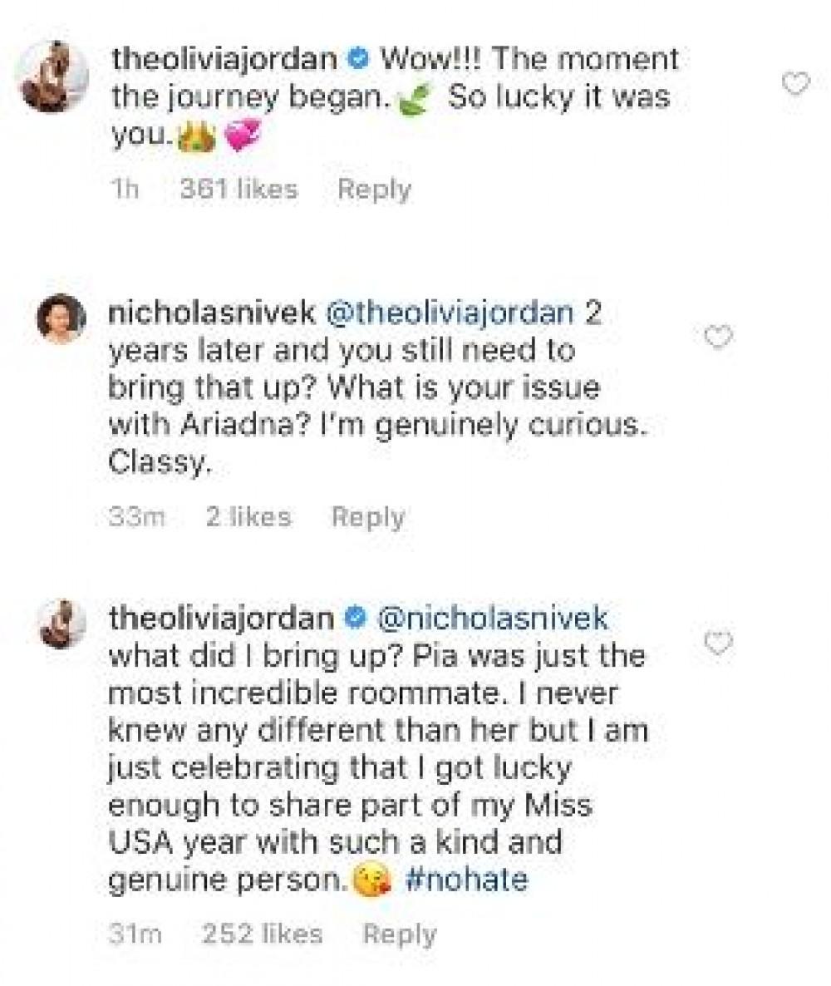Click the theoliviajordan username above "the journey began"
The height and width of the screenshot is (986, 831).
click(223, 60)
